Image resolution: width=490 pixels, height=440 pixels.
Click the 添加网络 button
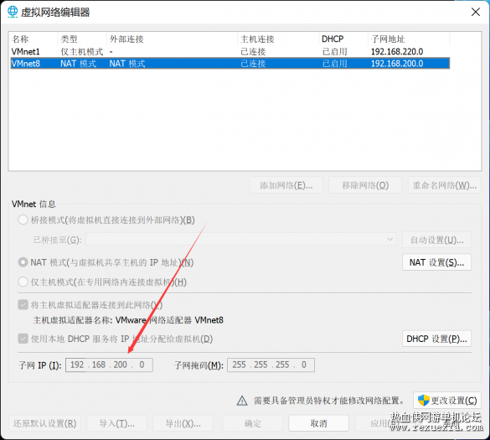pyautogui.click(x=286, y=185)
